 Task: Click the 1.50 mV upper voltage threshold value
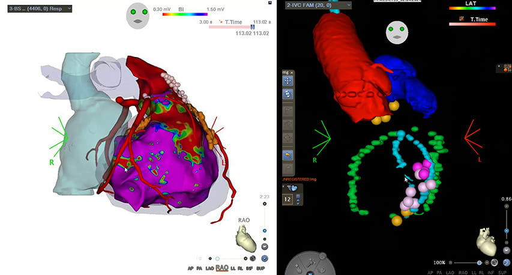215,10
